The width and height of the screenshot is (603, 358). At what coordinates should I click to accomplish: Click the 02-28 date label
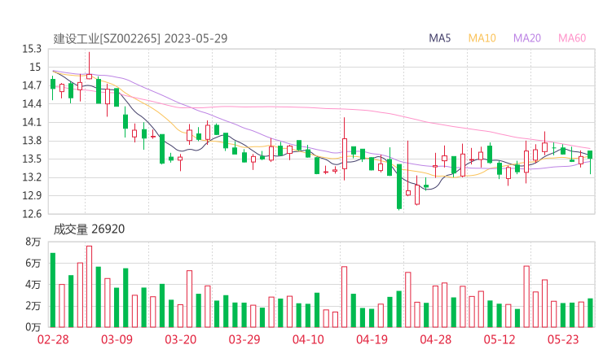(53, 339)
